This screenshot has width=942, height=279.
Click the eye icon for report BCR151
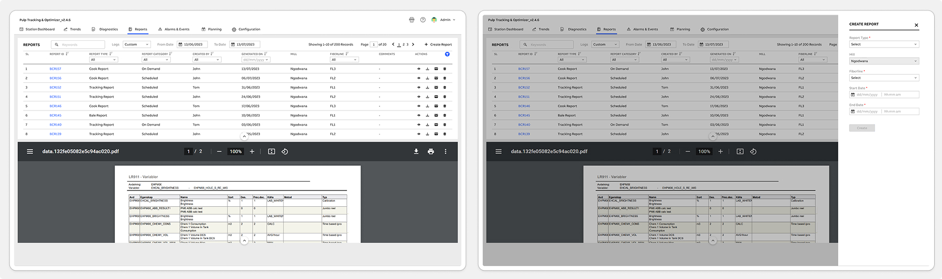click(418, 97)
